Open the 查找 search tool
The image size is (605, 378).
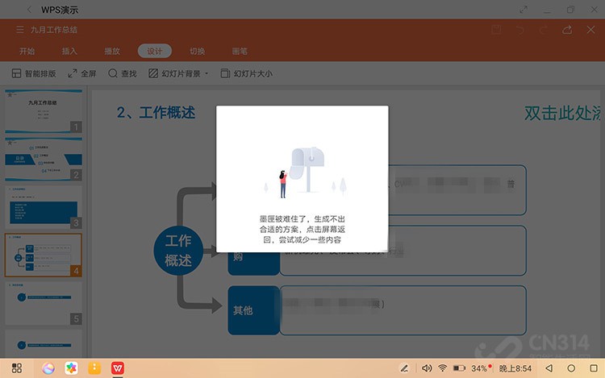[123, 73]
